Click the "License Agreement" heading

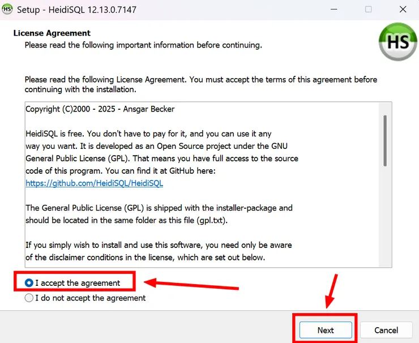(52, 33)
